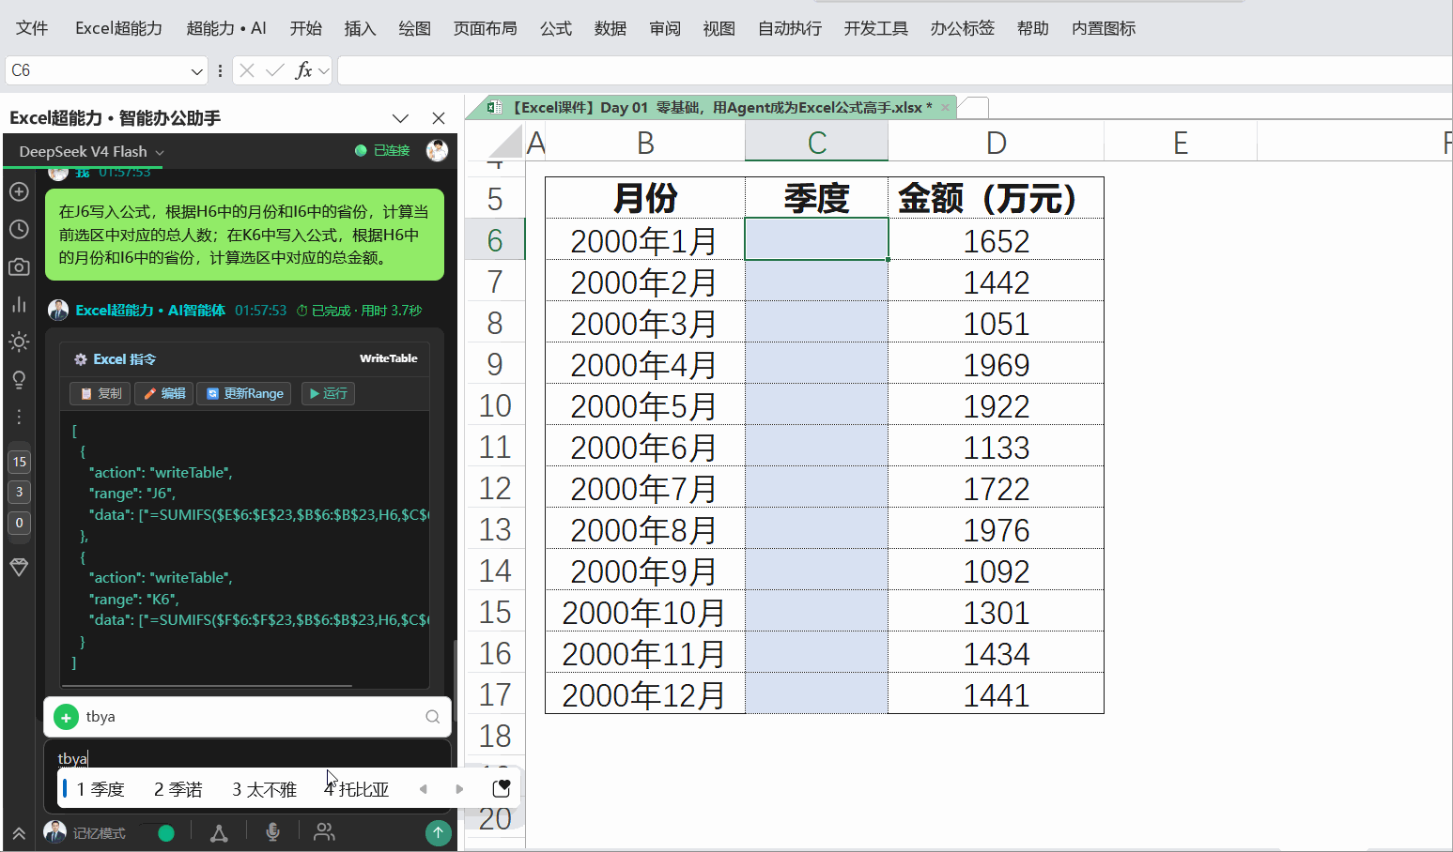Click the diamond icon in sidebar
The height and width of the screenshot is (852, 1453).
pos(19,568)
